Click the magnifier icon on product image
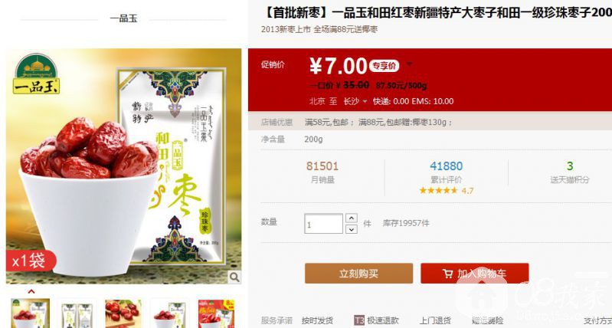Screen dimensions: 612x328 pos(234,277)
